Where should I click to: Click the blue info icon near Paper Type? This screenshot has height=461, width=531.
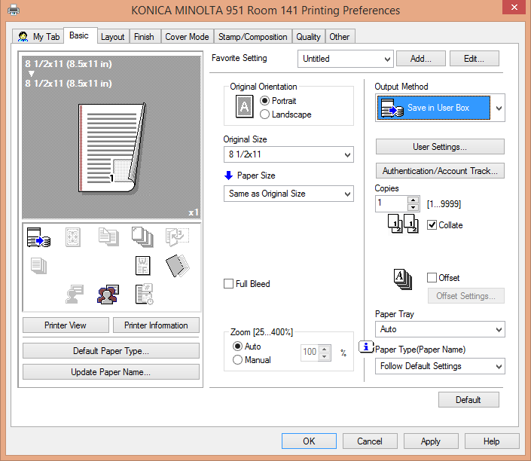tap(366, 347)
